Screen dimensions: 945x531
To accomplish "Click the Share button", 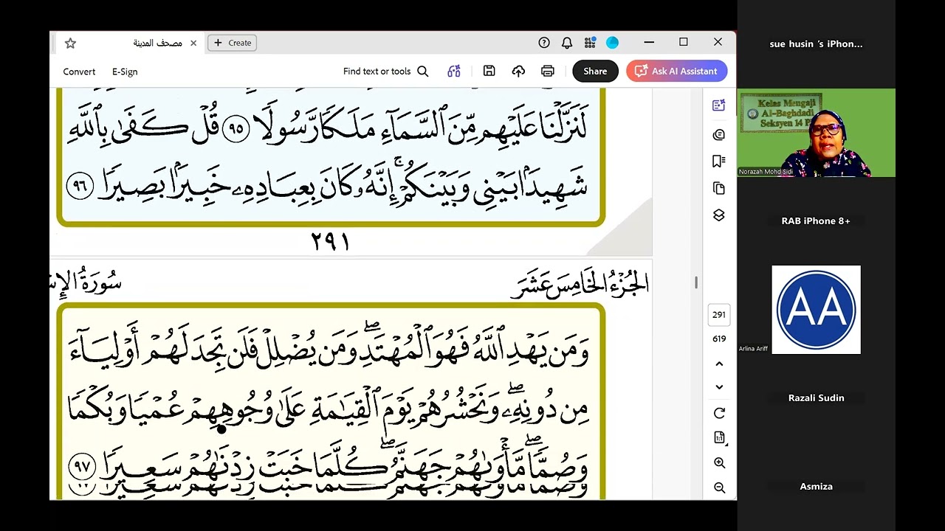I will [595, 72].
